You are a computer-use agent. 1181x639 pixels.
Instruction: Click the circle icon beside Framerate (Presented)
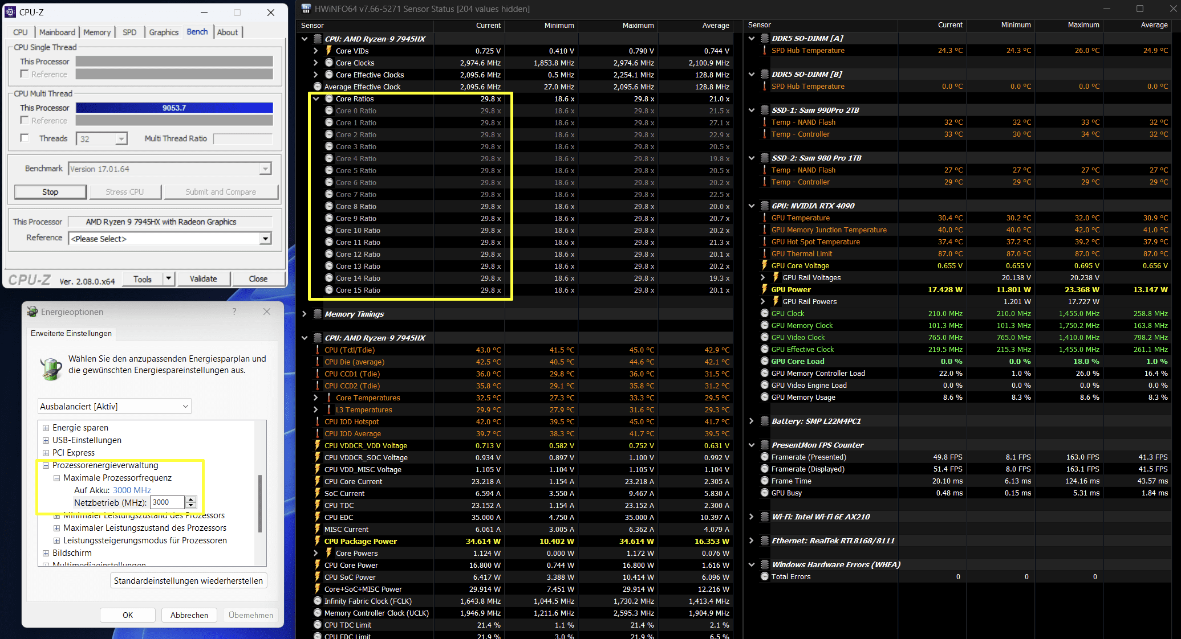765,457
